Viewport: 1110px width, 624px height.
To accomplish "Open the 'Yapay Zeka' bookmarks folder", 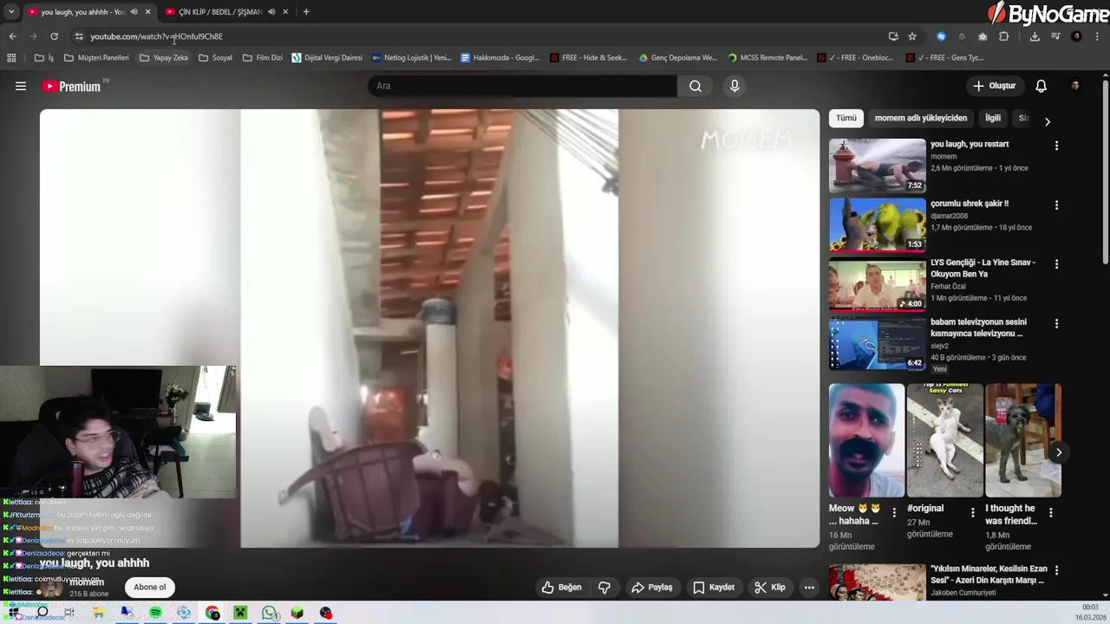I will coord(163,58).
